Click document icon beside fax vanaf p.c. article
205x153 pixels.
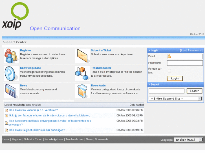point(6,110)
